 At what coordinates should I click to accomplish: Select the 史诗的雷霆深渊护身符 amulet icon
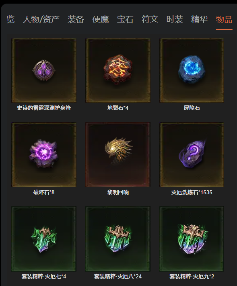[44, 70]
